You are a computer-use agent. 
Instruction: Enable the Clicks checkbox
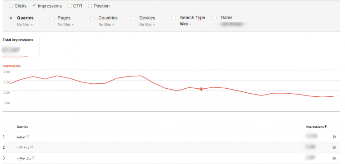(11, 6)
